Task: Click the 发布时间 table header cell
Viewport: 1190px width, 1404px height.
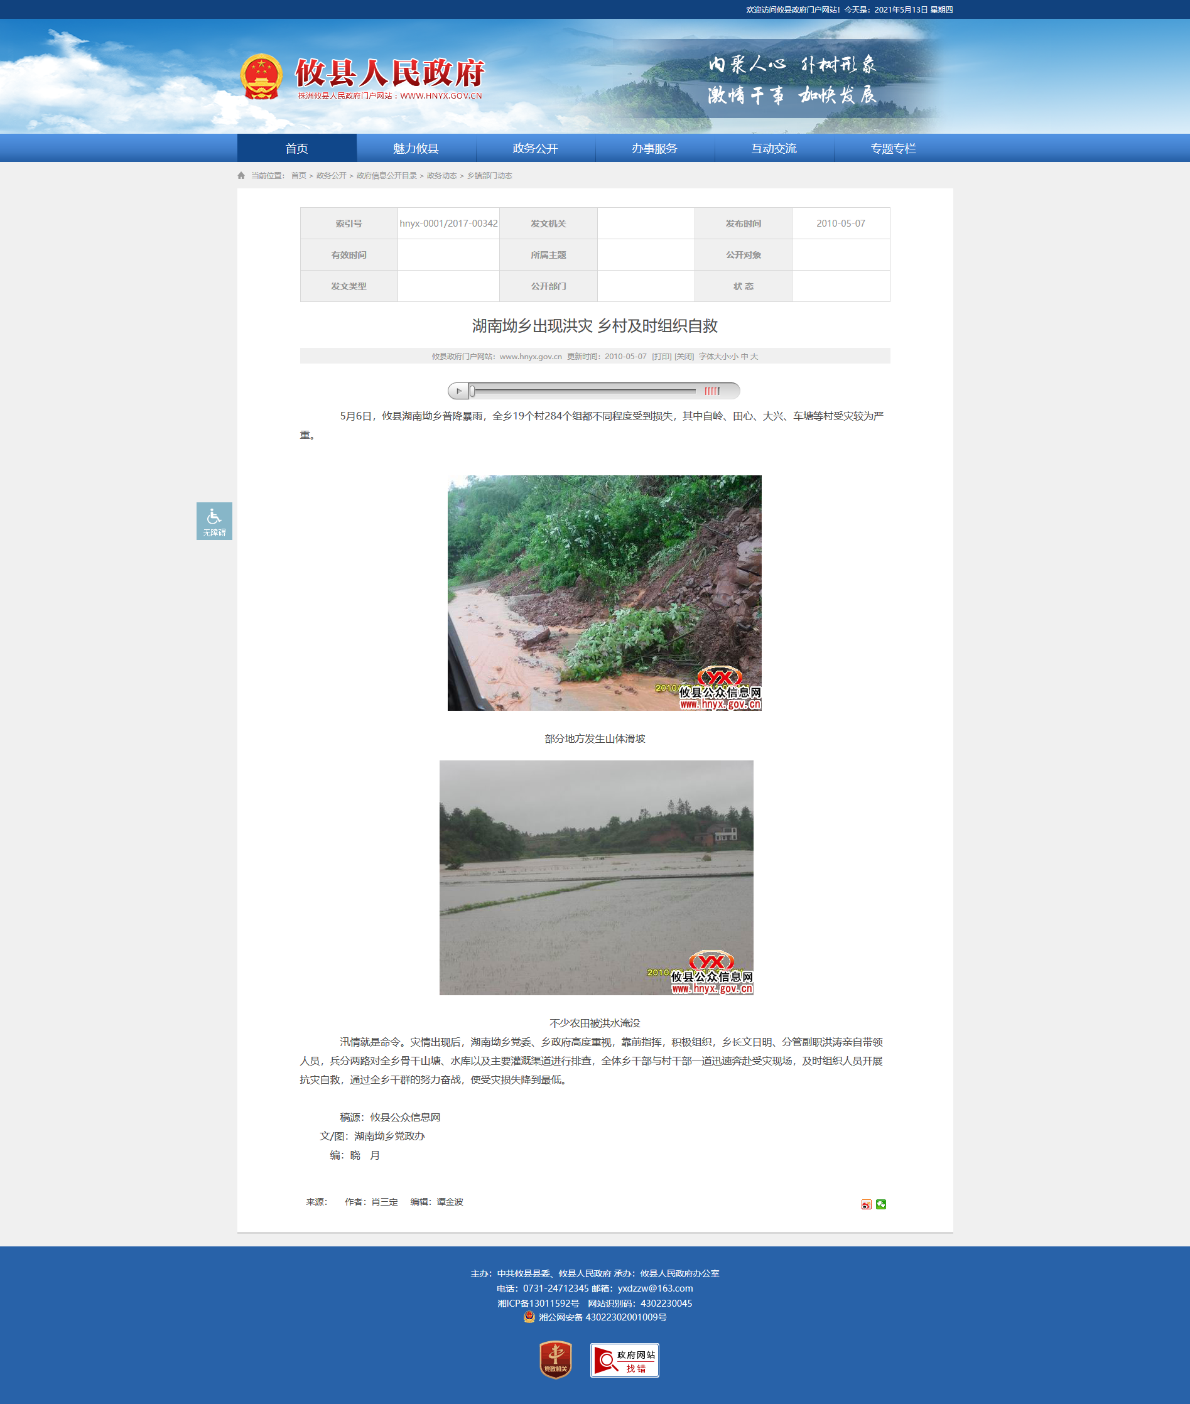Action: [744, 223]
